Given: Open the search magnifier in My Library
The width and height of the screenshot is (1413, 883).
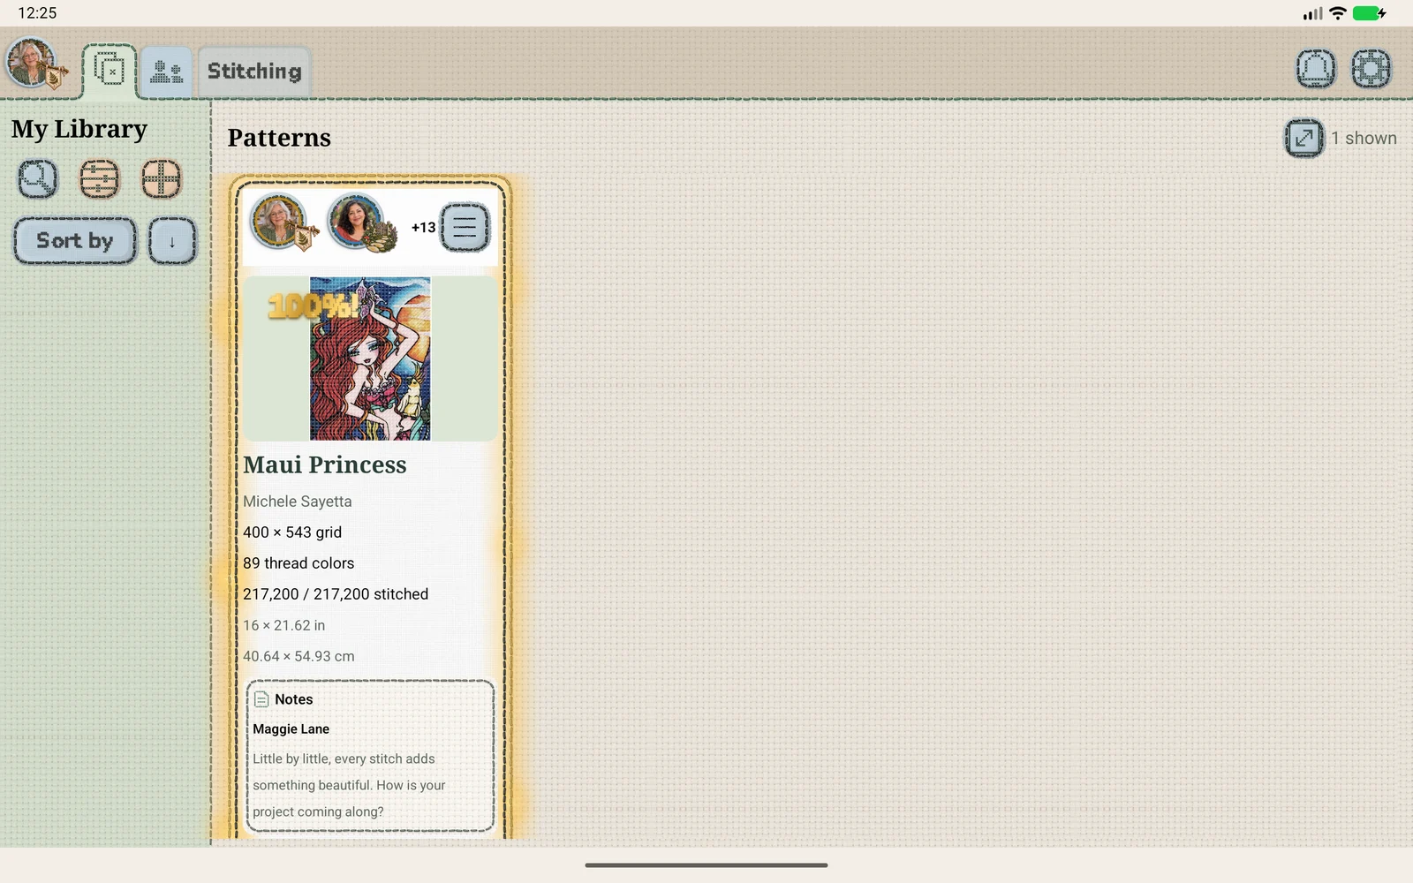Looking at the screenshot, I should coord(37,179).
